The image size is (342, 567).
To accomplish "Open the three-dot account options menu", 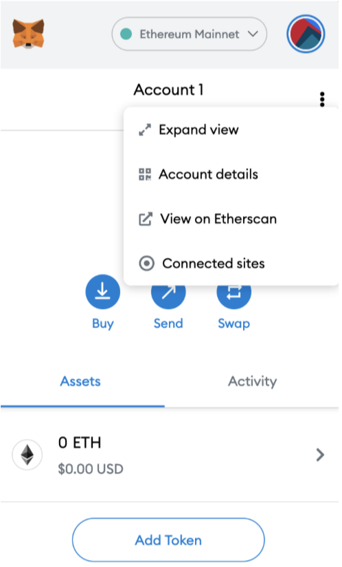I will pyautogui.click(x=322, y=99).
